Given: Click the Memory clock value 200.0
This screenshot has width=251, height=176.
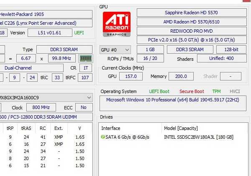Looking at the screenshot, I should point(181,76).
